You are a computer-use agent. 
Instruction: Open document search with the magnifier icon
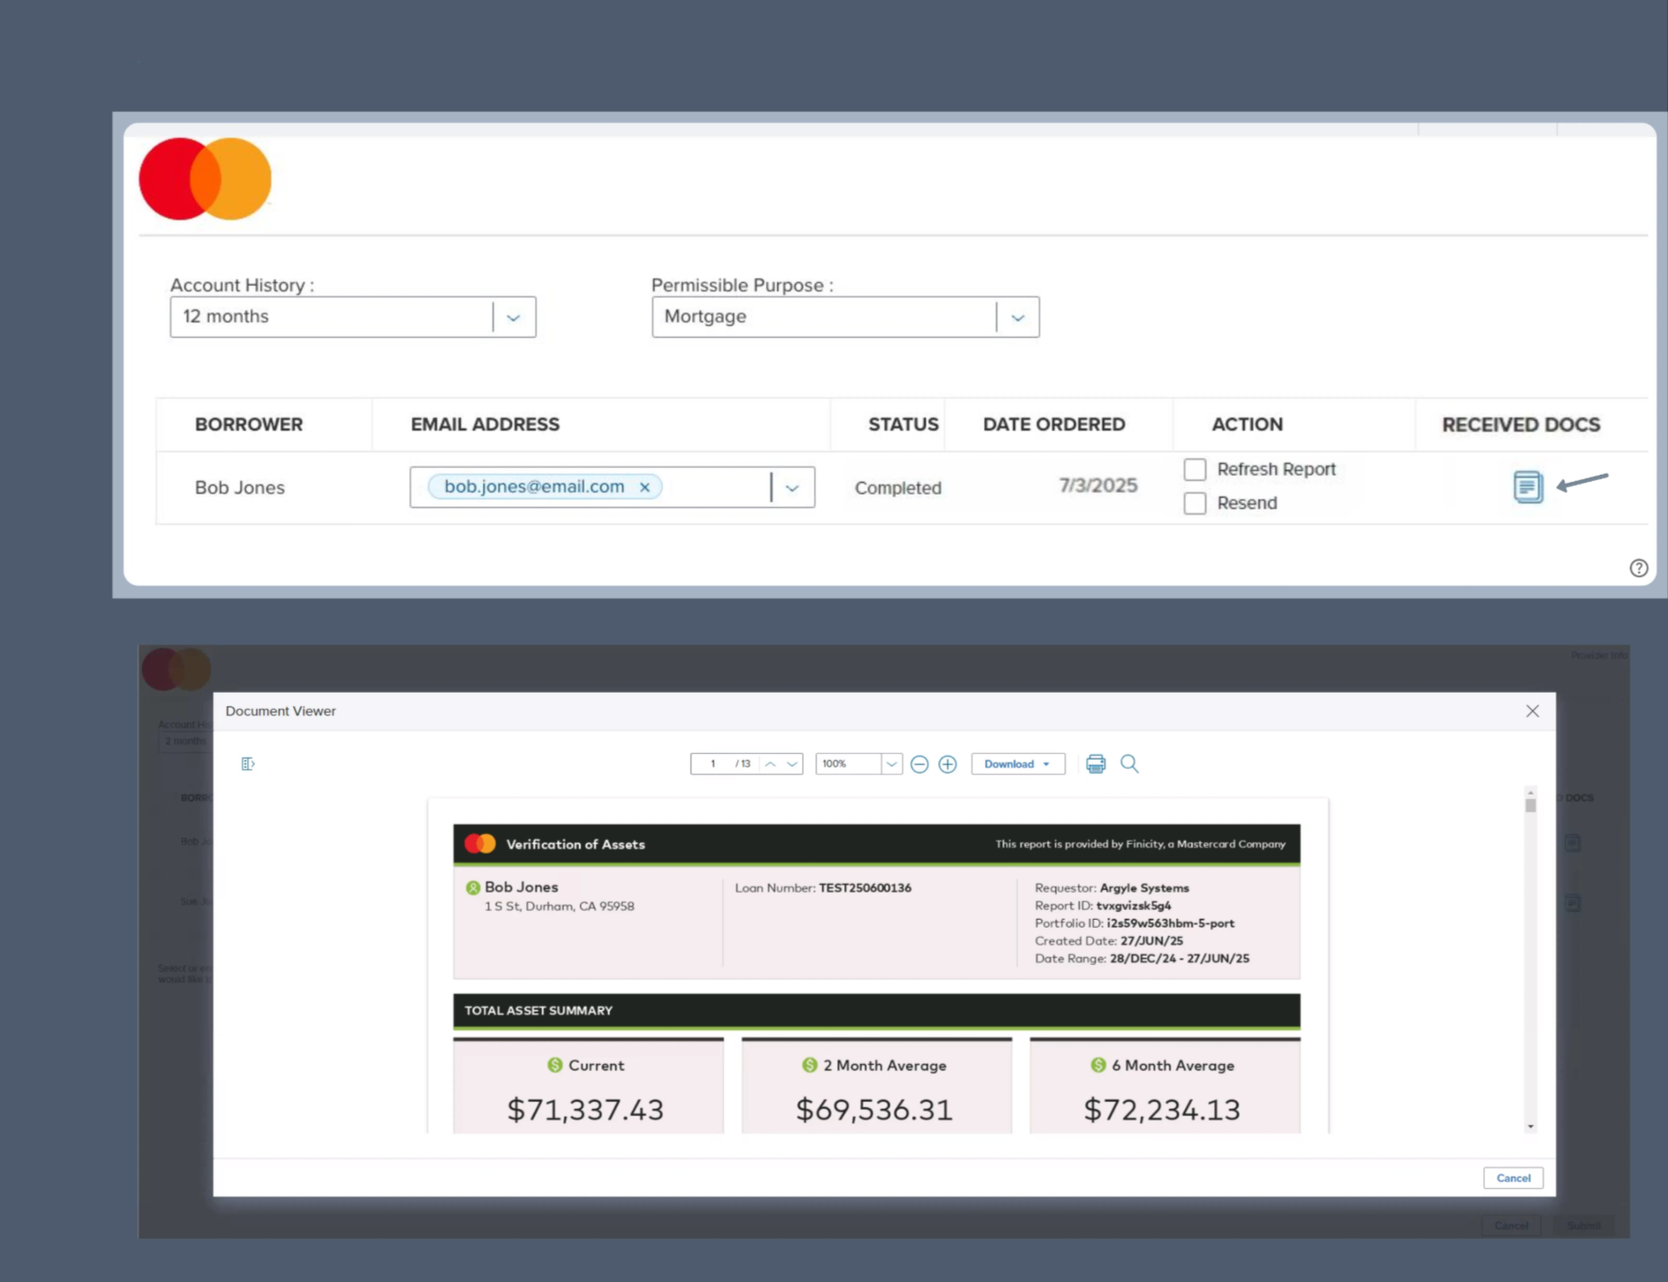1129,764
